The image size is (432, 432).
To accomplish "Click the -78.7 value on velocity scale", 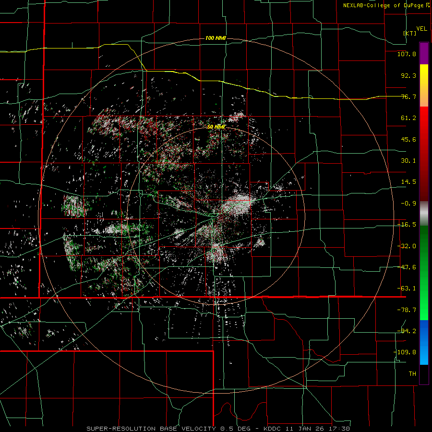I will coord(407,310).
